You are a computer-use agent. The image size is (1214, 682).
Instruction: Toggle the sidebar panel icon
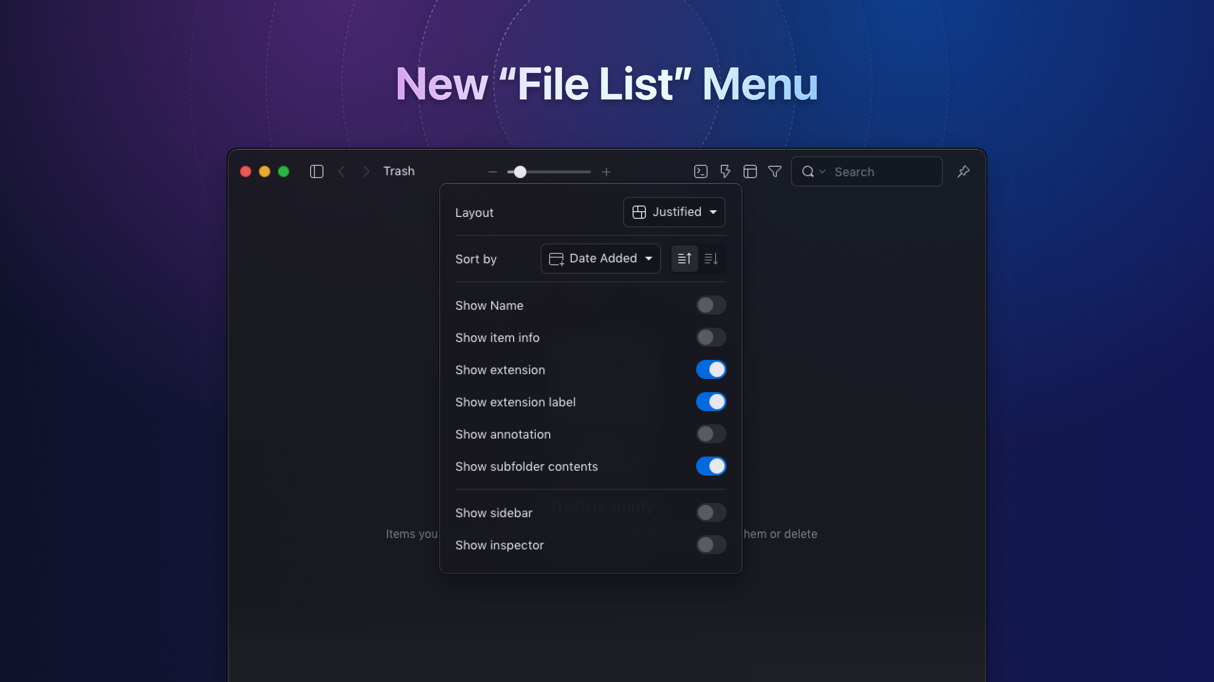click(x=316, y=171)
